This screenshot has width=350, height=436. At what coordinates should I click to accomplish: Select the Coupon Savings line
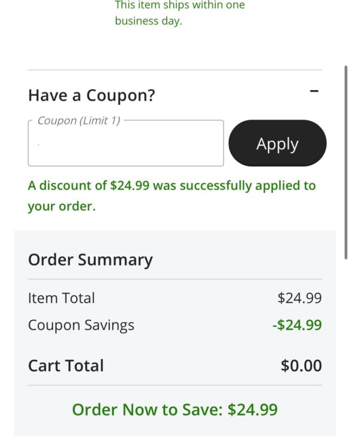click(x=81, y=325)
